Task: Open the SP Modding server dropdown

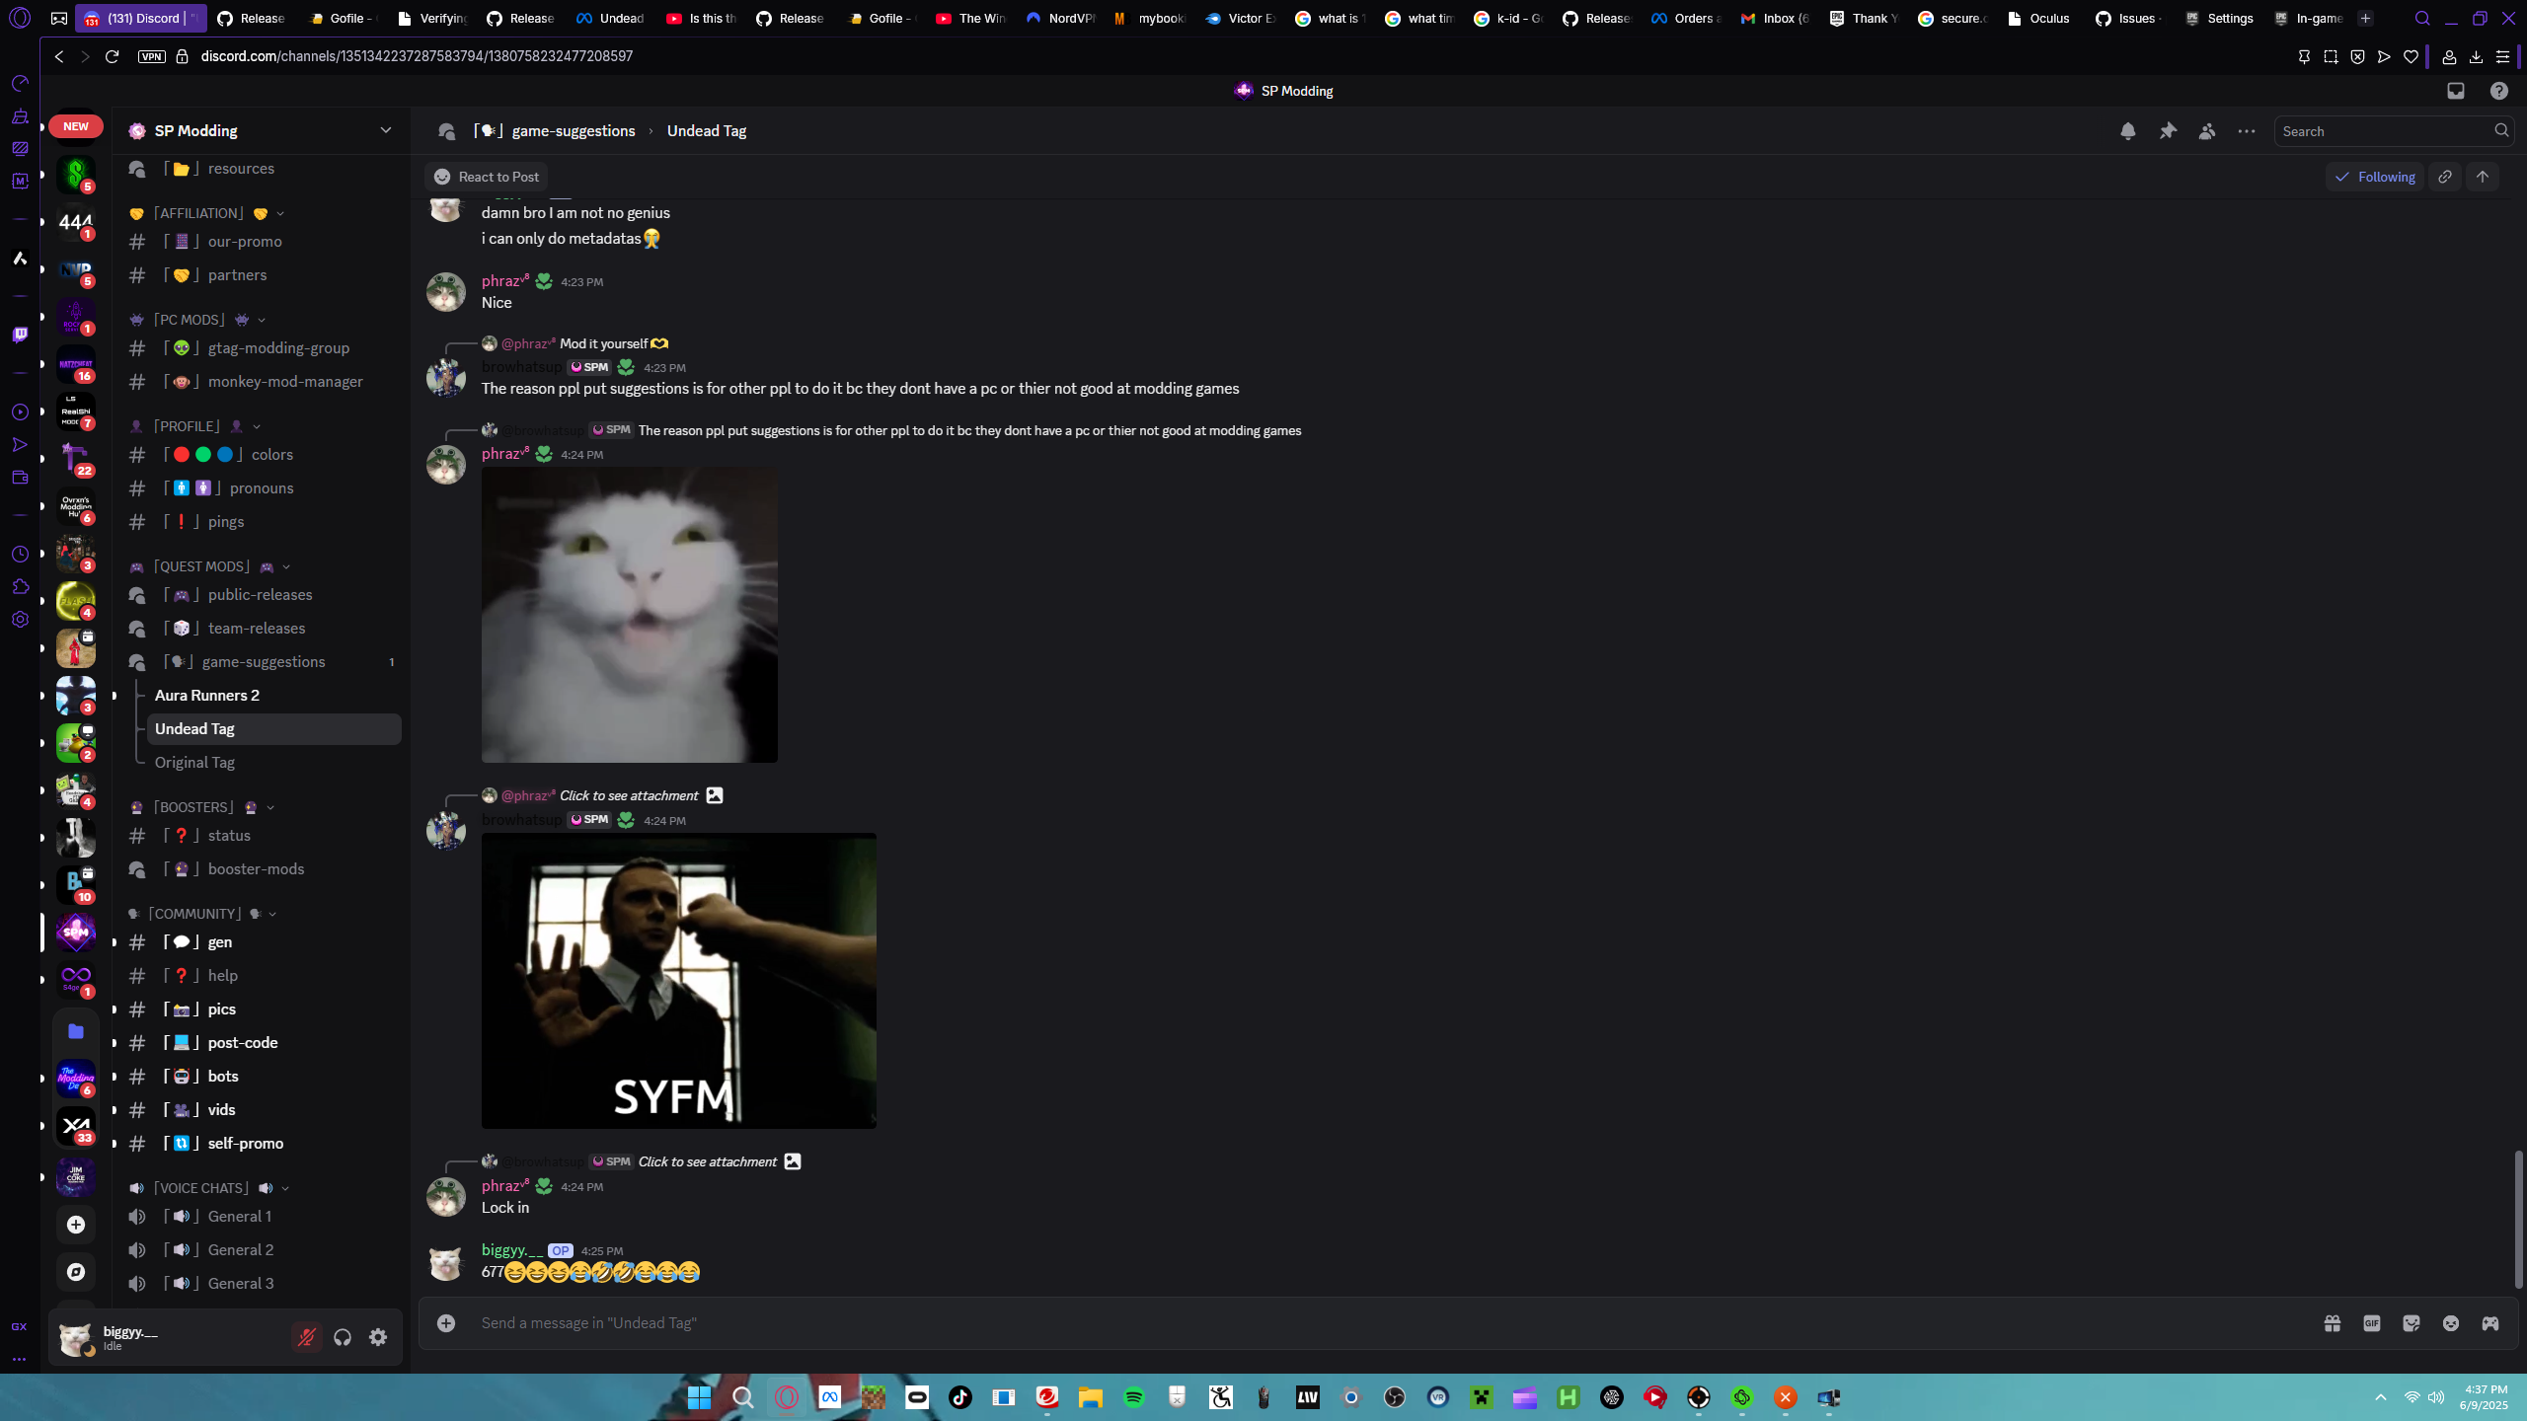Action: [385, 130]
